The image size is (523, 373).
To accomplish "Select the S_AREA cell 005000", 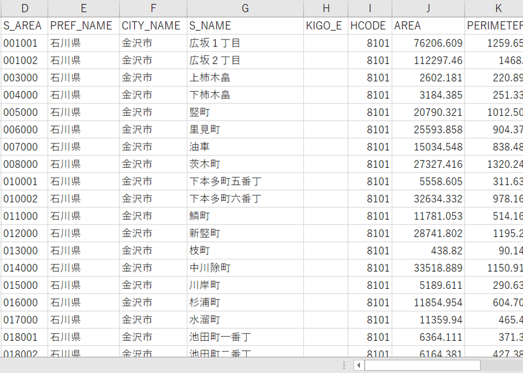I will click(25, 112).
